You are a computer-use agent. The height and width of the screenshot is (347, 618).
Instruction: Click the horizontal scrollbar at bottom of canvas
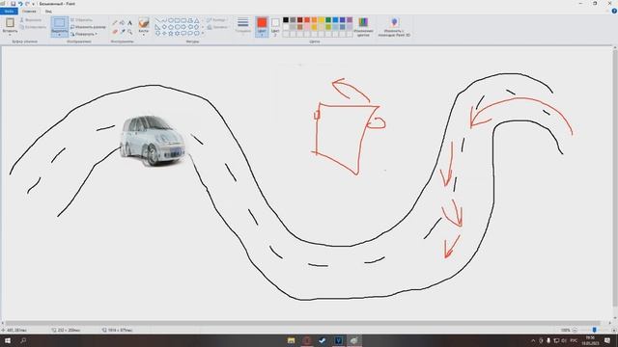click(302, 323)
